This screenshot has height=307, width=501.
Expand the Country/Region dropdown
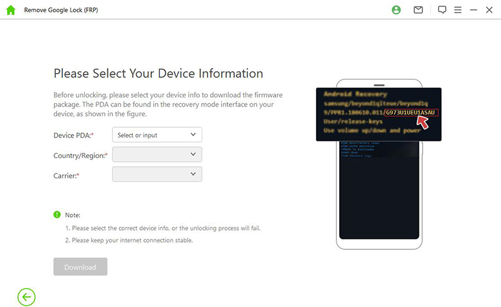click(157, 155)
